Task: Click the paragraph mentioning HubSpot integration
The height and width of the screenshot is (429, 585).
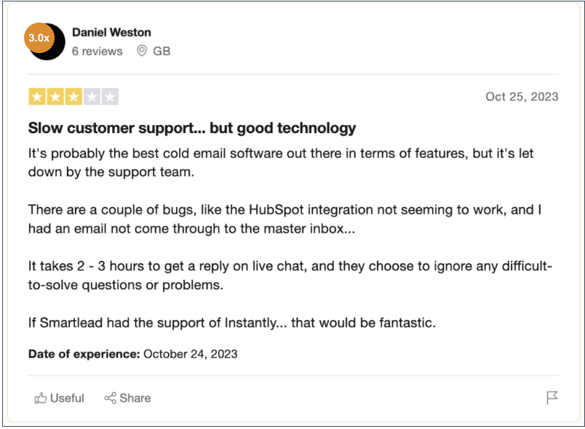Action: click(x=284, y=219)
